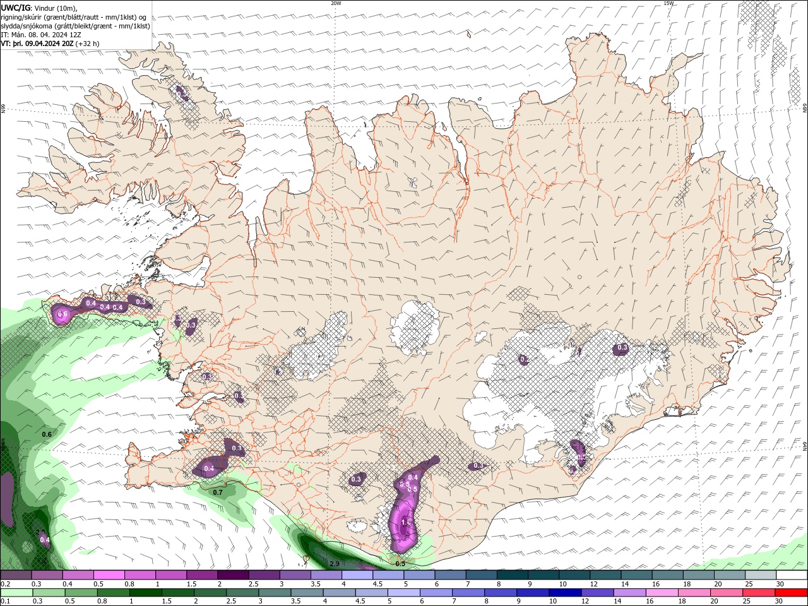The width and height of the screenshot is (808, 606).
Task: Click the dark blue swatch between 10 and 12 in the lower legend
Action: click(566, 593)
